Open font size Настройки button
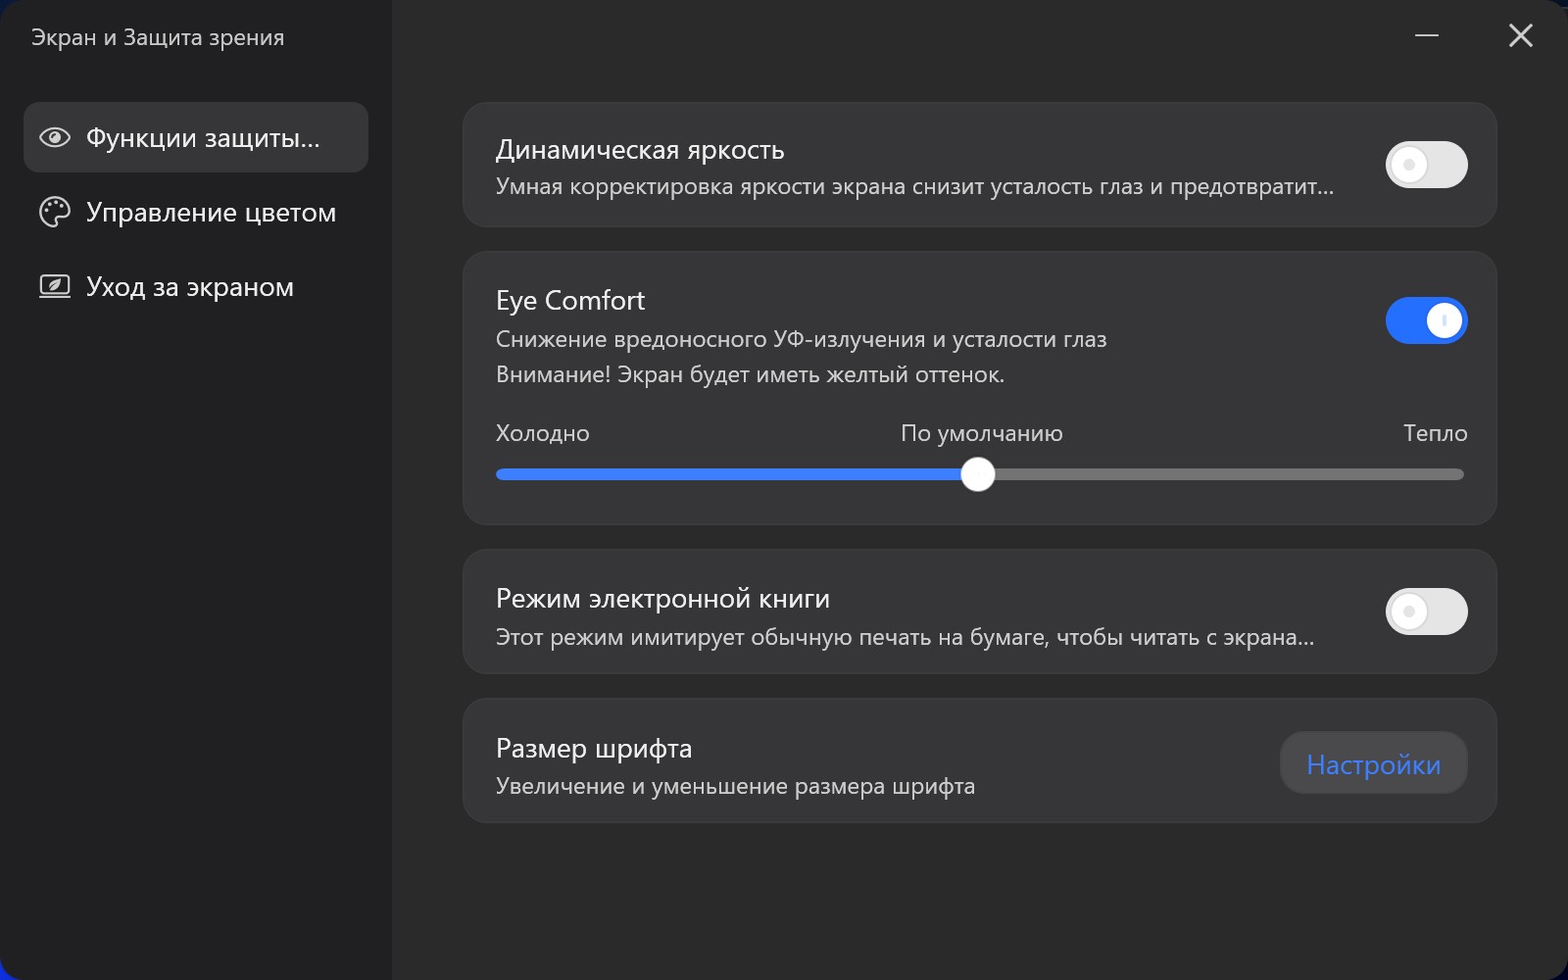Image resolution: width=1568 pixels, height=980 pixels. (1373, 763)
